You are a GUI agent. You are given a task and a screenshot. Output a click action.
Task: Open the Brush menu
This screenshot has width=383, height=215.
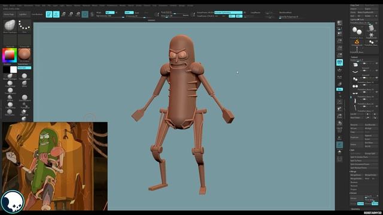tap(12, 5)
